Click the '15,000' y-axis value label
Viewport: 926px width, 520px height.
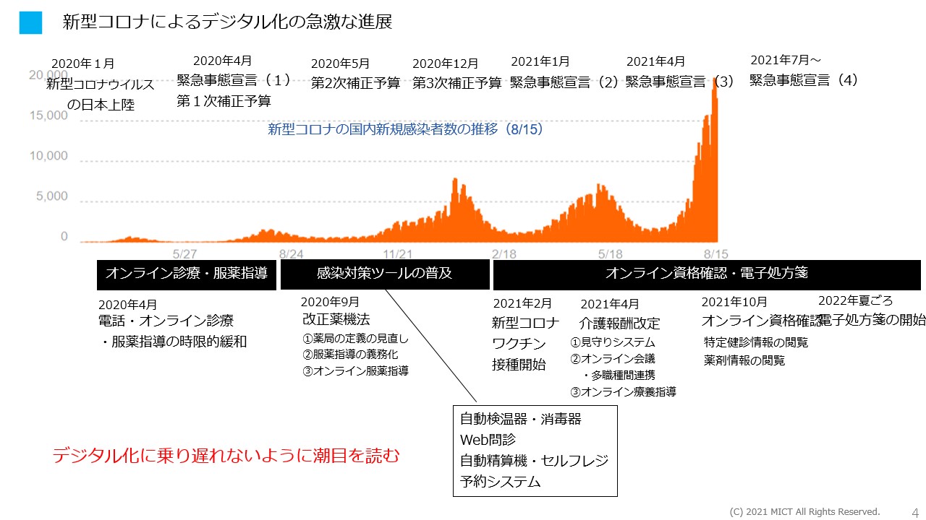click(x=48, y=116)
